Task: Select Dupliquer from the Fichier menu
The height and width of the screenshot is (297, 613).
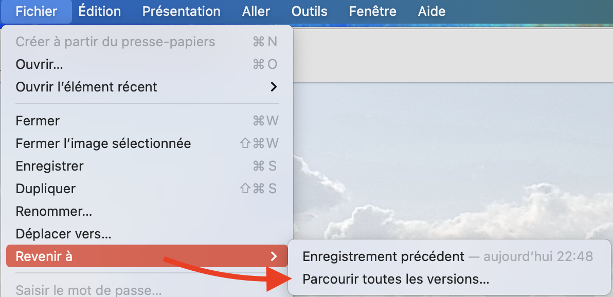Action: (46, 189)
